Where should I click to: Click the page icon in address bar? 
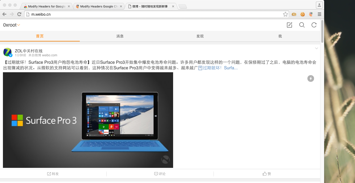point(28,14)
